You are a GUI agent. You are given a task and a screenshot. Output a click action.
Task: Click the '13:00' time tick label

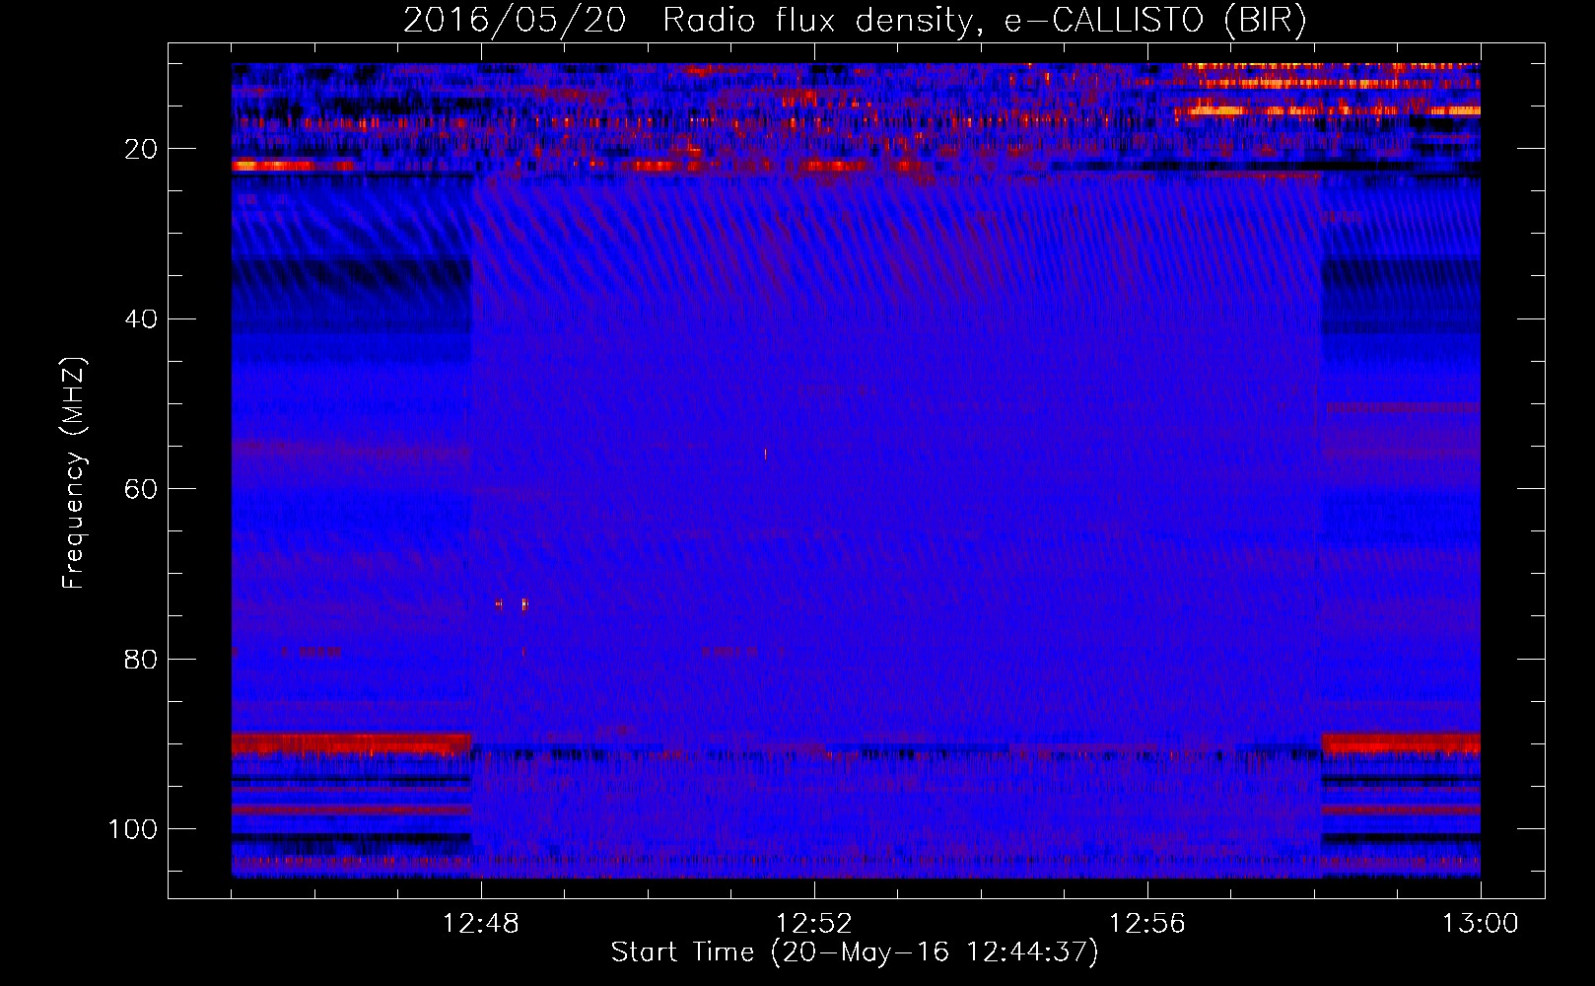pyautogui.click(x=1481, y=924)
